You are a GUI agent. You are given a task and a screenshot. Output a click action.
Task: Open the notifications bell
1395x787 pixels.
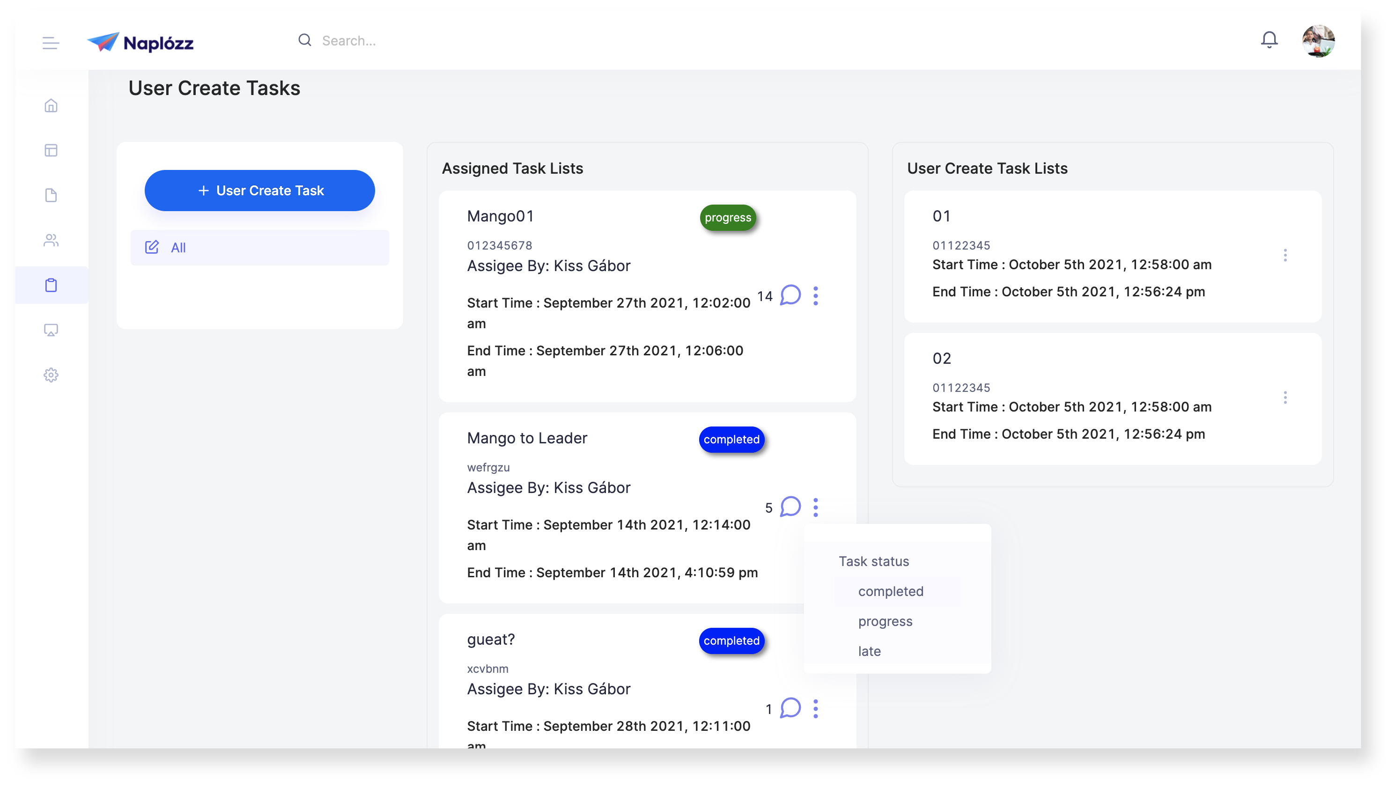[x=1269, y=40]
